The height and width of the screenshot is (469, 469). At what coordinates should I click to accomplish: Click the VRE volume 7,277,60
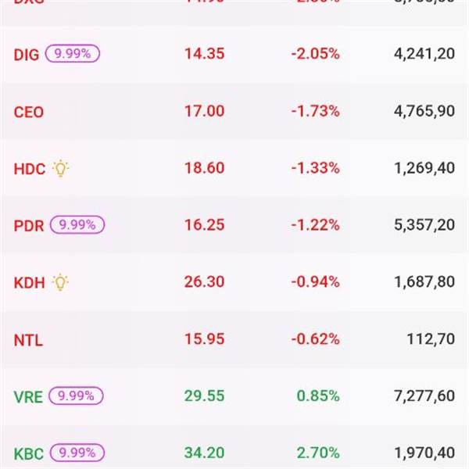pyautogui.click(x=424, y=396)
